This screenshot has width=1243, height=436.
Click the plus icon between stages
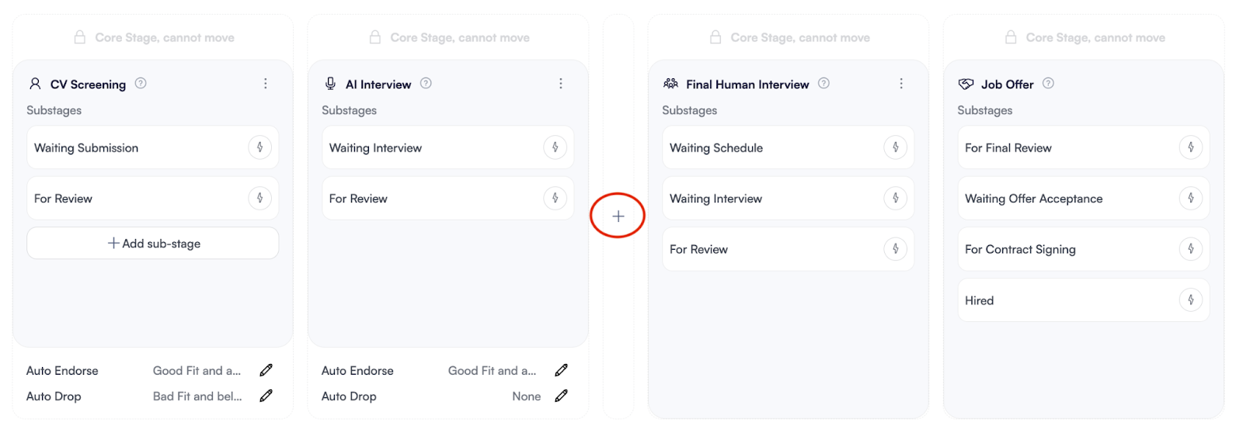pos(618,216)
